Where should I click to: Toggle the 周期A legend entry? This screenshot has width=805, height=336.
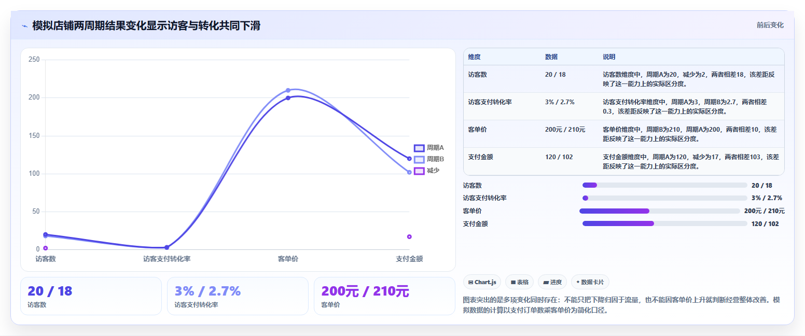coord(429,148)
